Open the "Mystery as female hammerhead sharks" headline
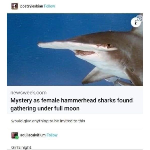 click(71, 100)
